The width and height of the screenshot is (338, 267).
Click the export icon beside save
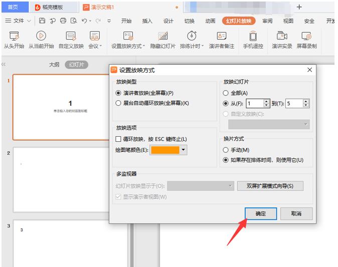pyautogui.click(x=53, y=21)
